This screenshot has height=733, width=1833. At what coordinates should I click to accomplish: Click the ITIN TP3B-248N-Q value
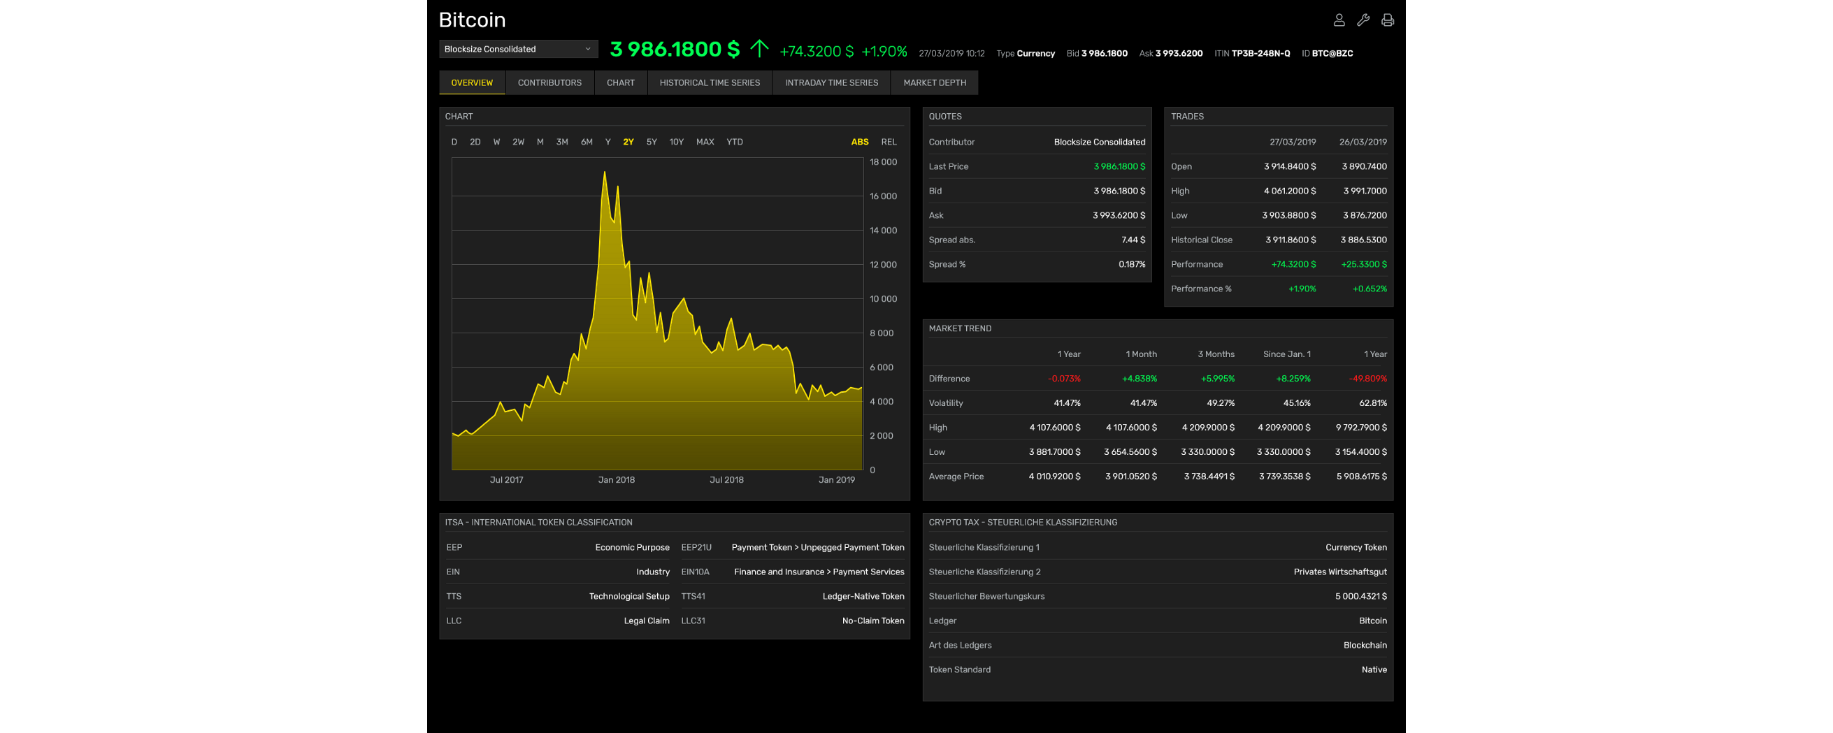(x=1260, y=53)
